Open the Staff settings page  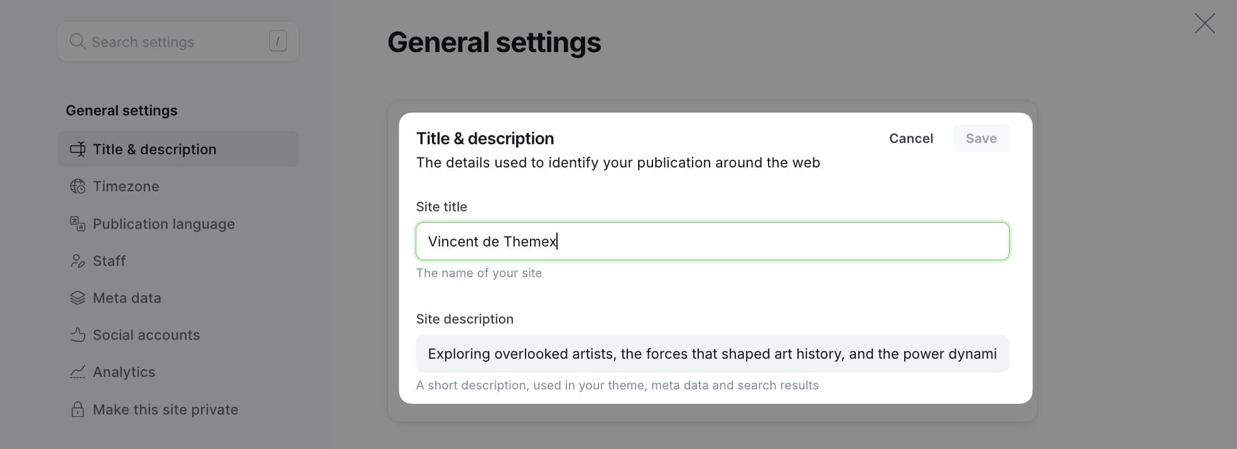(109, 261)
